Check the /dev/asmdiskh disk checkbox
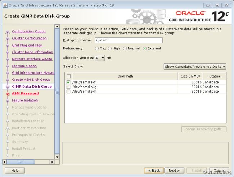Screen dimensions: 234x177 (x=68, y=92)
